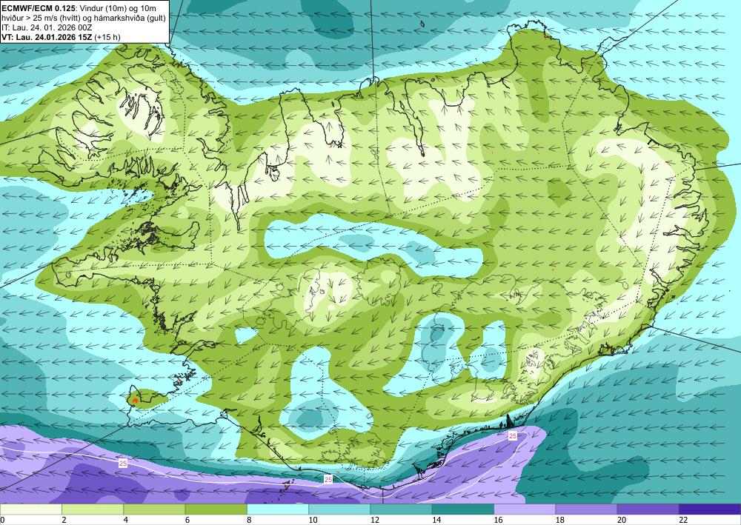Click the 4–6 m/s green legend swatch
Screen dimensions: 741x525
155,509
